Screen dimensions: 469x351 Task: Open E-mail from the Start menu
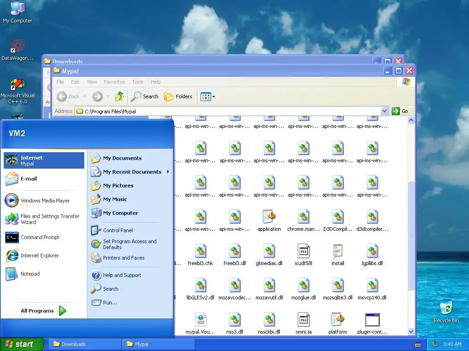pos(44,179)
